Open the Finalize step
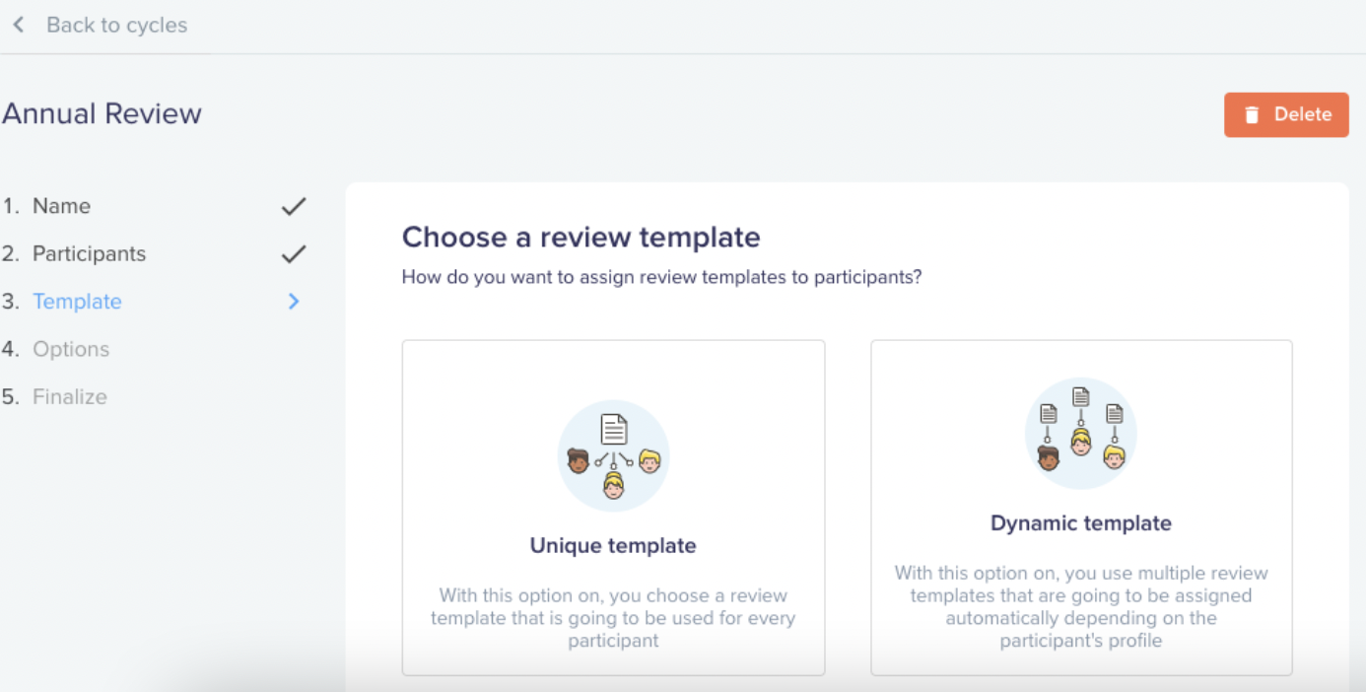 pyautogui.click(x=70, y=396)
